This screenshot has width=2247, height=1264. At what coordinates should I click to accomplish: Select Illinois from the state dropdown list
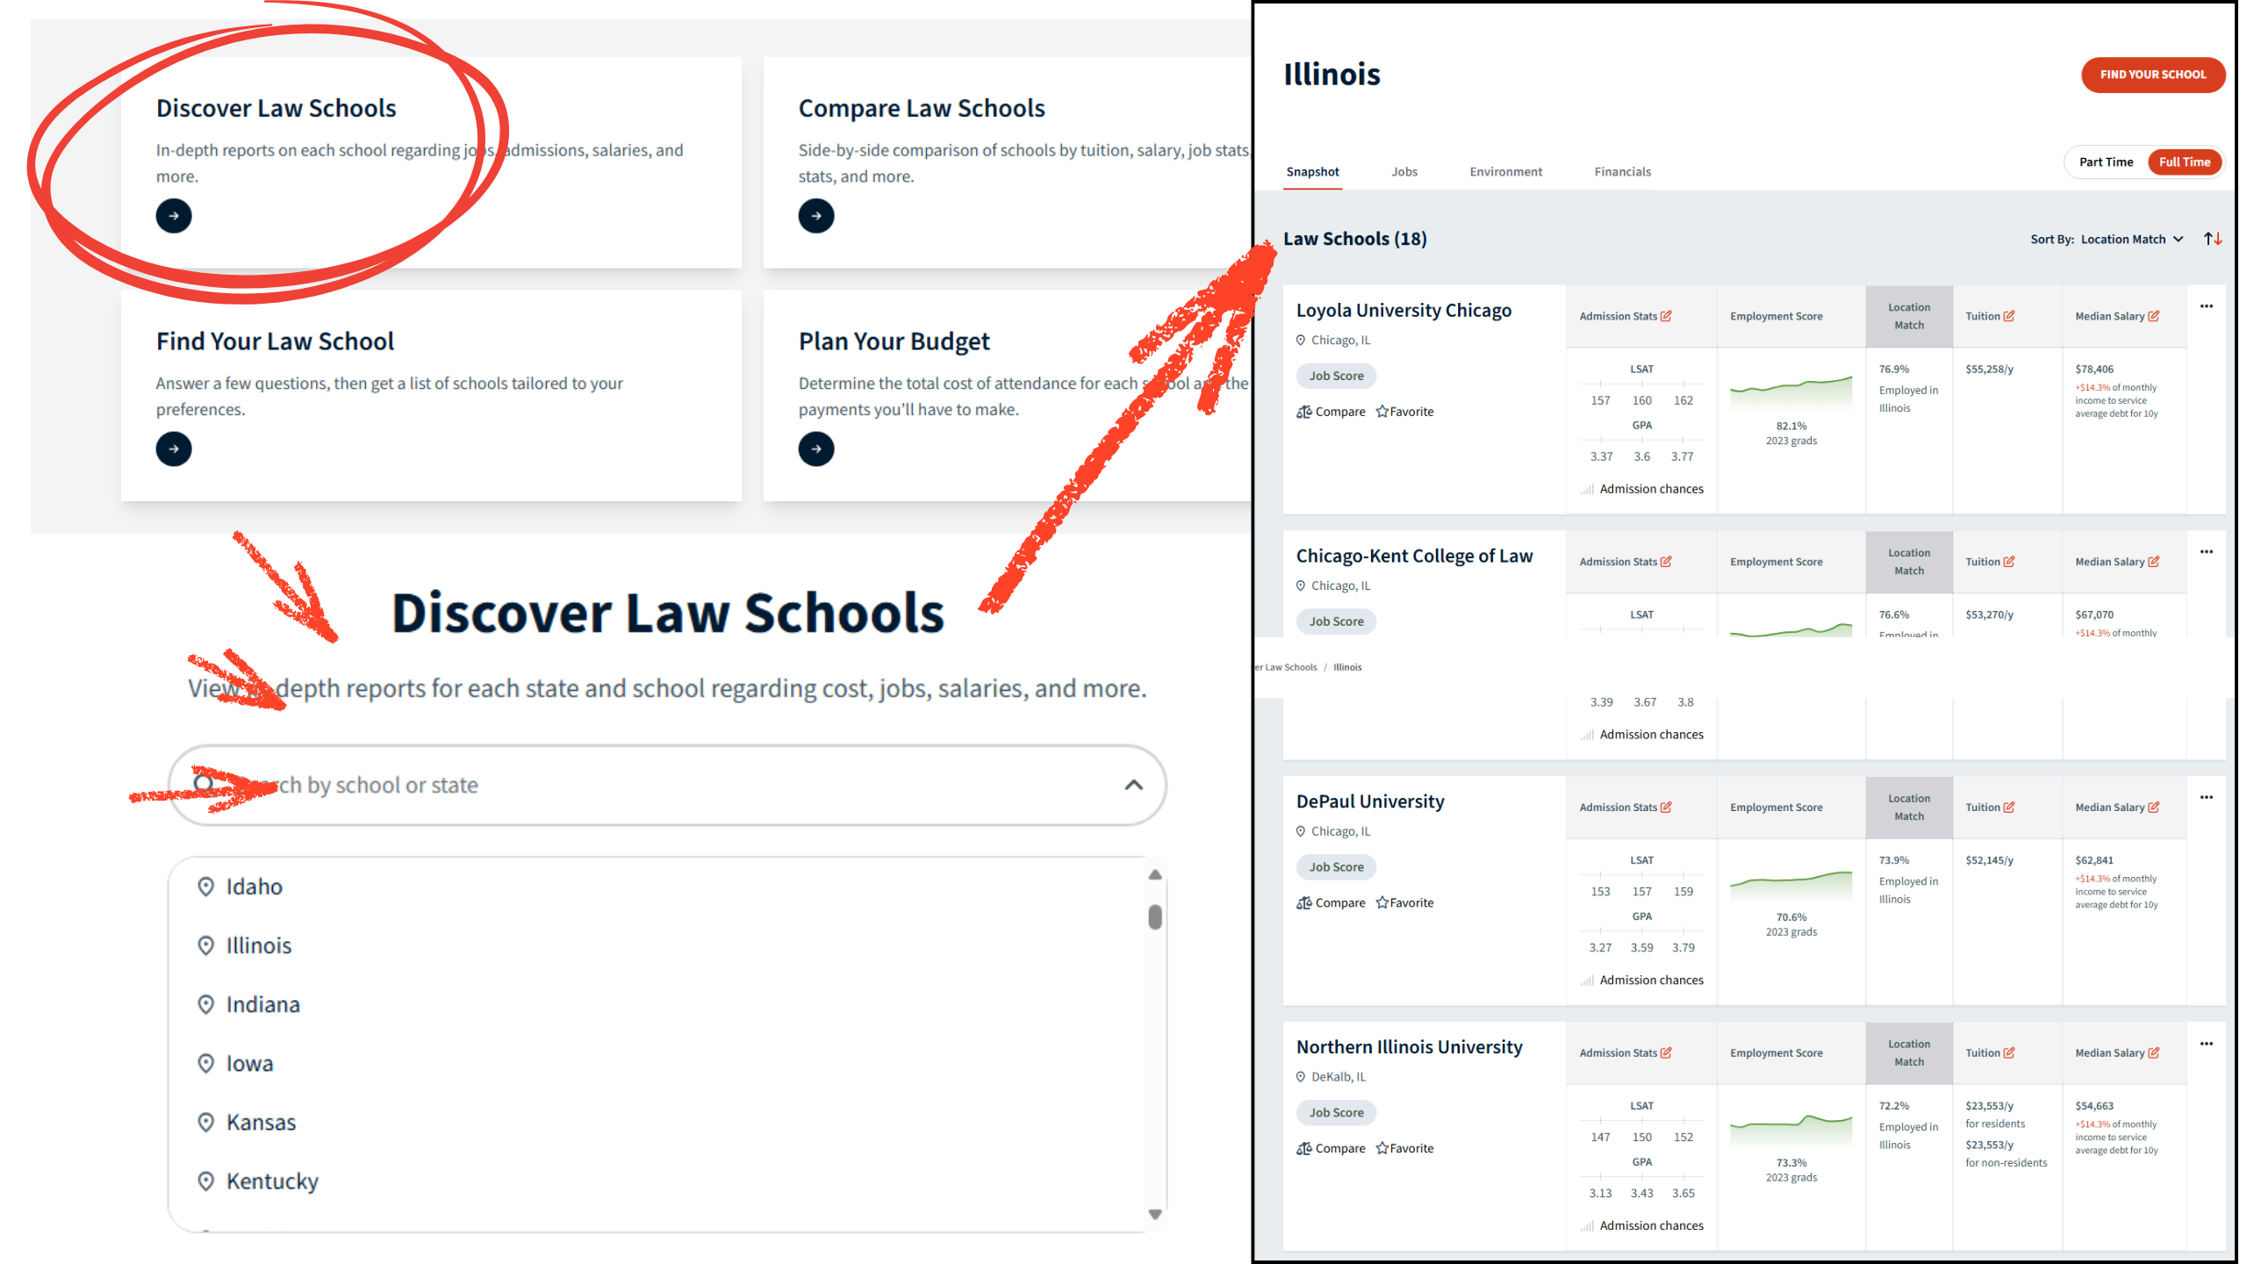(258, 945)
